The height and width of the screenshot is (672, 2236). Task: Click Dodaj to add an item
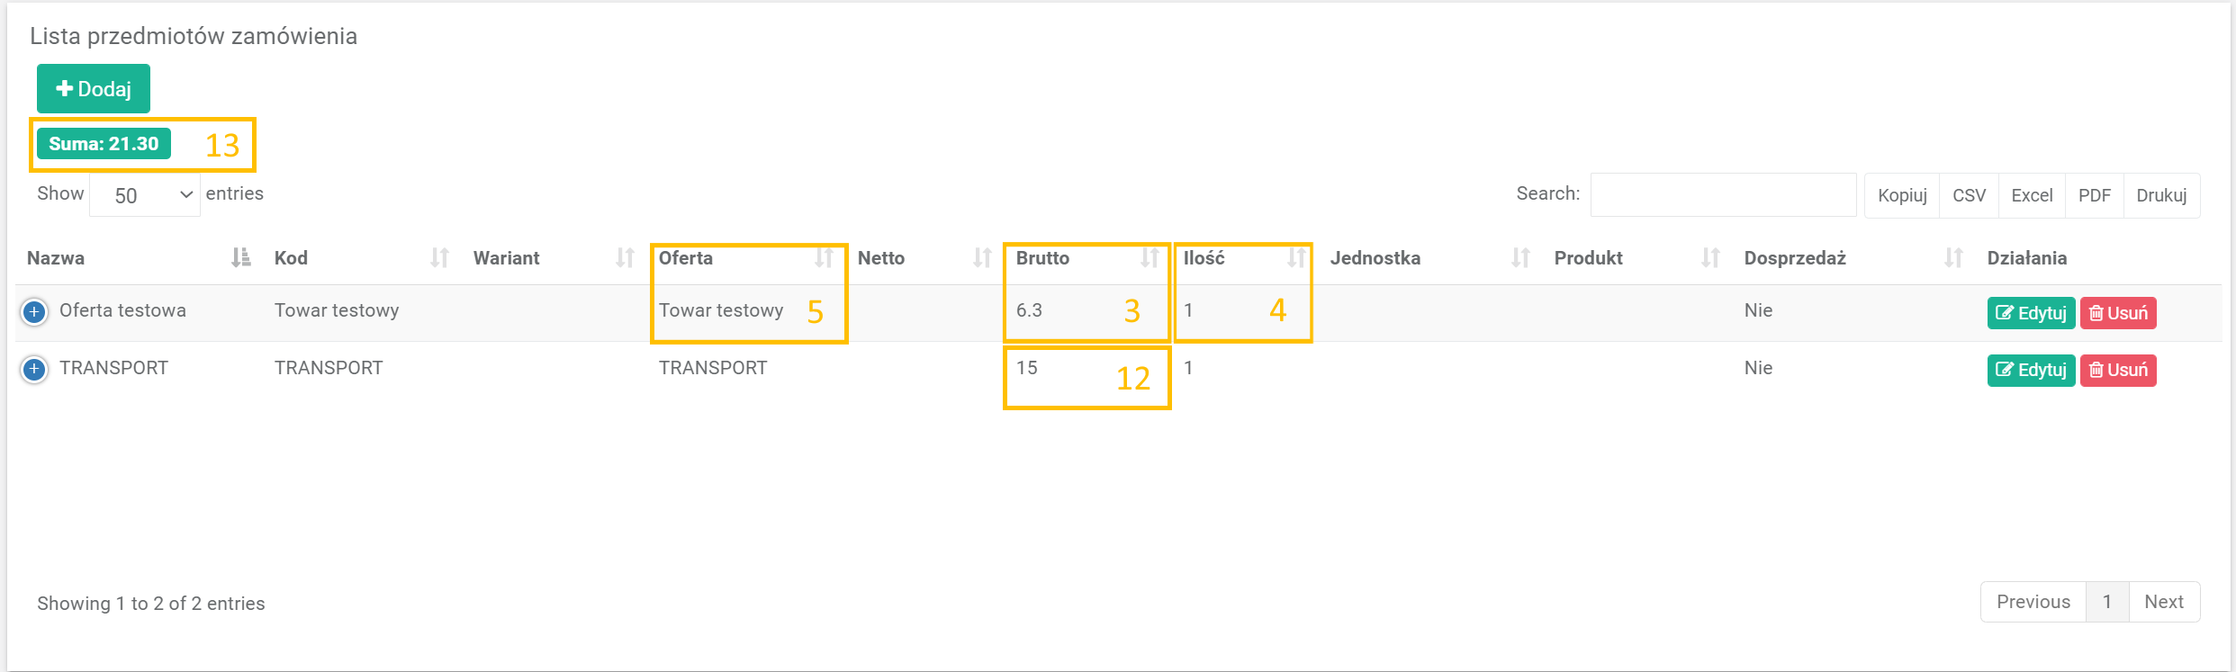(94, 88)
